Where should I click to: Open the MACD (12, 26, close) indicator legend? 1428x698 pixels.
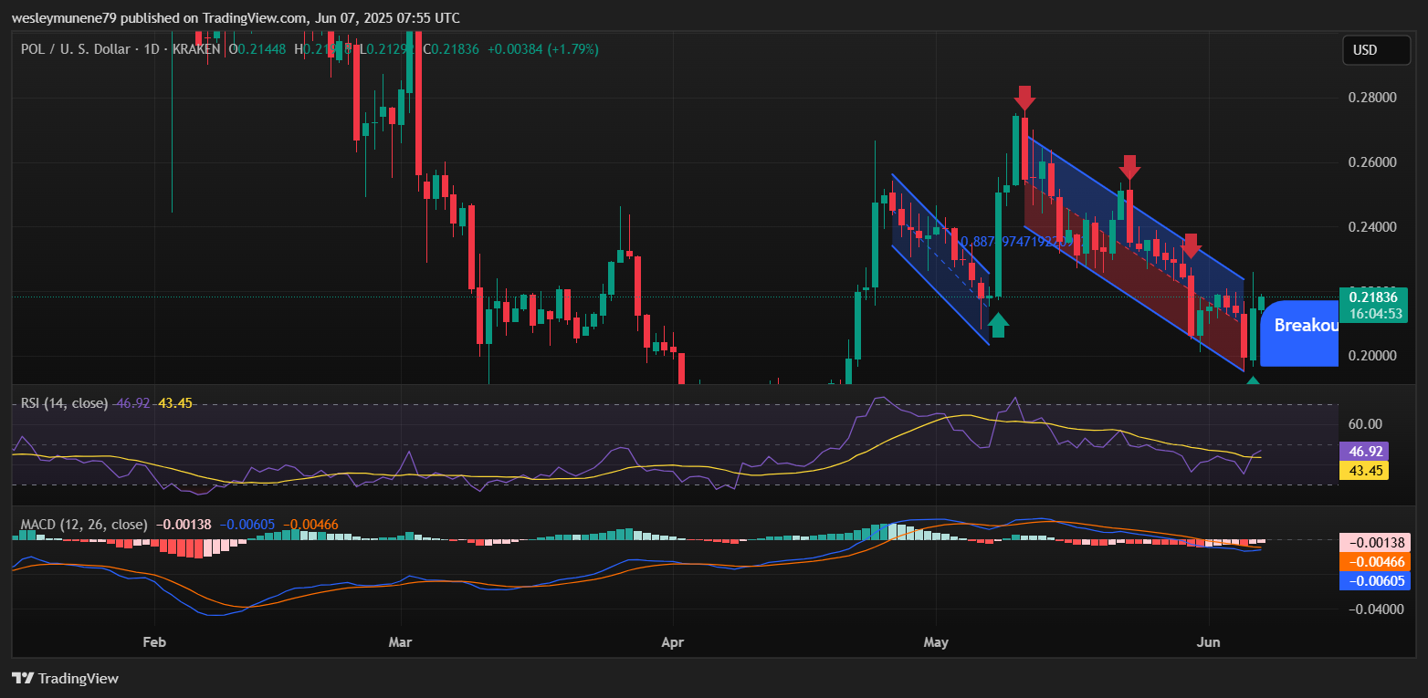(x=84, y=525)
